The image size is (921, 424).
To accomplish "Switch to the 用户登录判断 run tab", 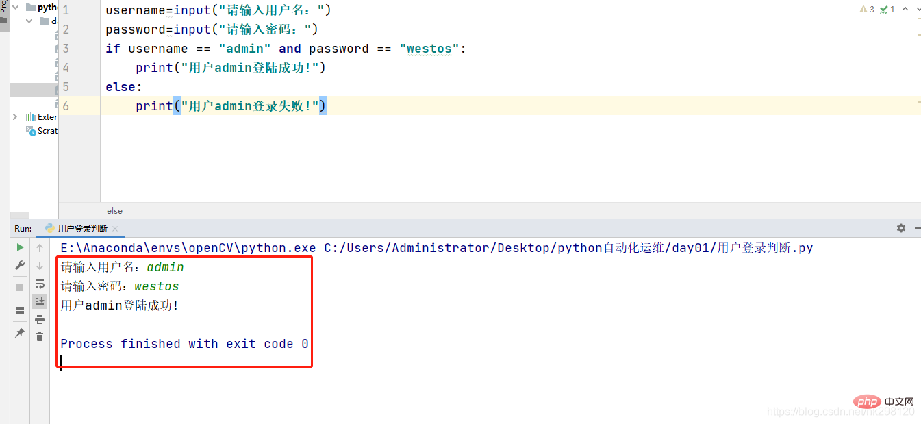I will (x=82, y=229).
